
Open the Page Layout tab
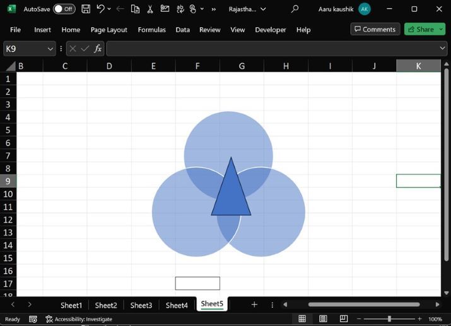tap(108, 30)
